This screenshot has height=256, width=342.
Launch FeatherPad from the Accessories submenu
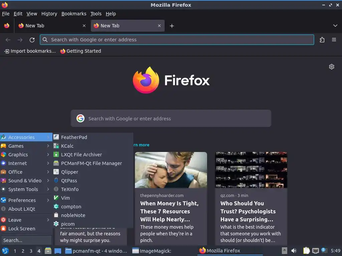[x=93, y=137]
